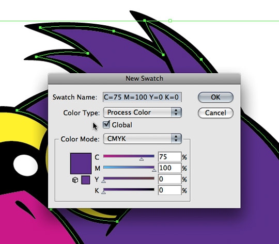Click the "Swatch Name:" label

(x=75, y=97)
